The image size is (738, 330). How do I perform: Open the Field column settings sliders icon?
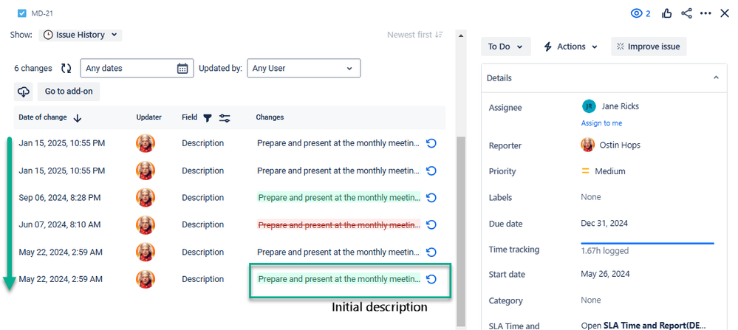[x=225, y=118]
